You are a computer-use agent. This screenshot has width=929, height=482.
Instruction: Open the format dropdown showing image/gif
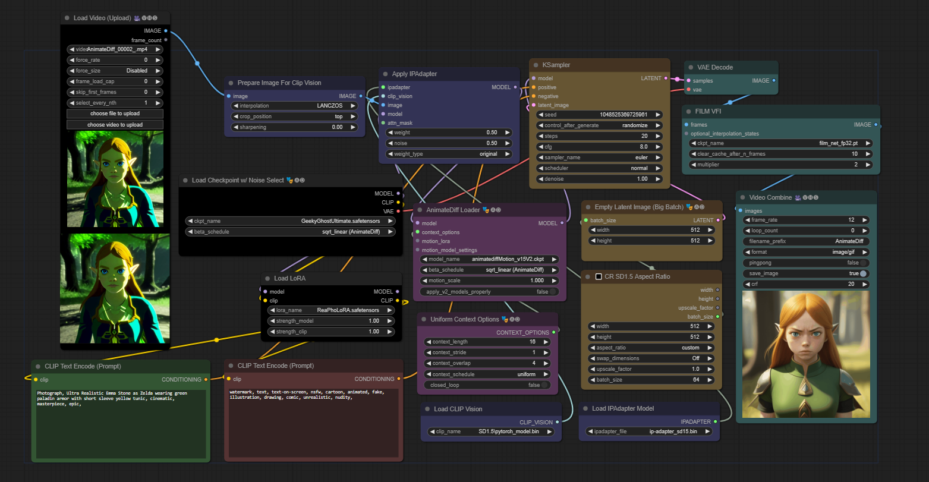click(x=806, y=252)
